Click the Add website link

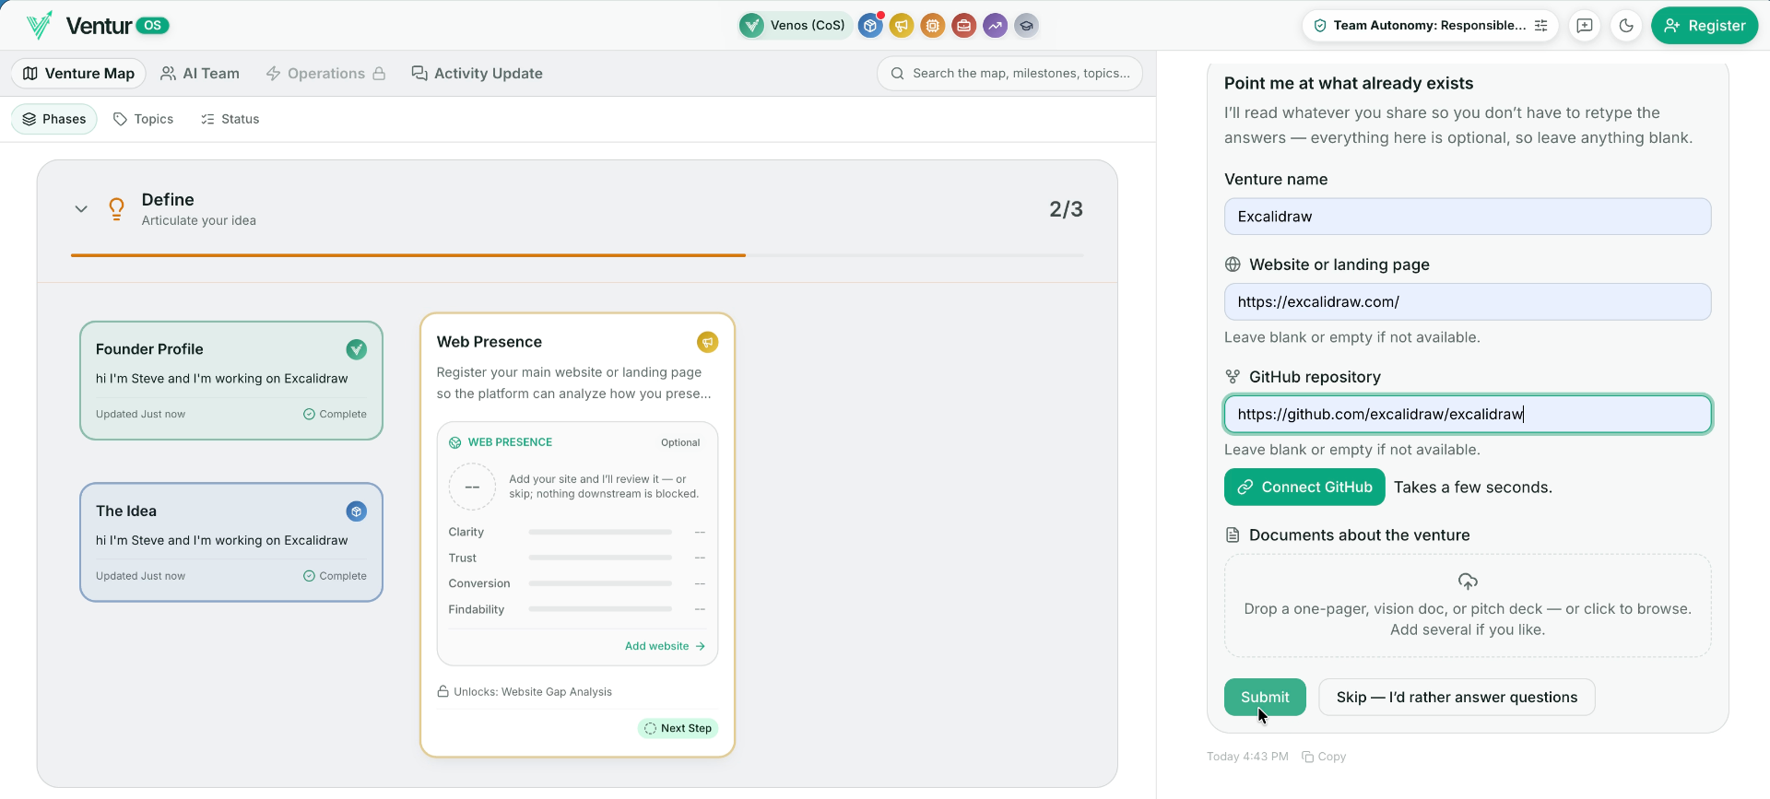tap(665, 646)
